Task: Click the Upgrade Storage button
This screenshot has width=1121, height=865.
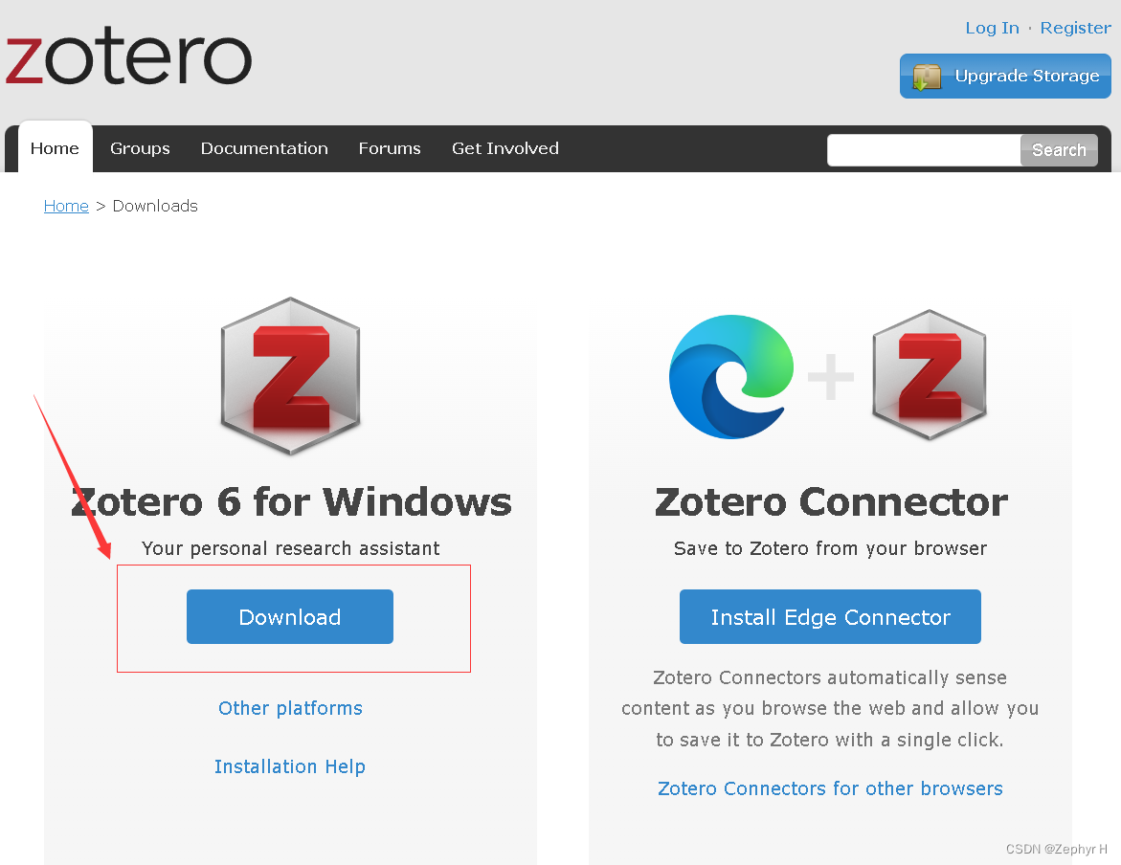Action: [x=1005, y=76]
